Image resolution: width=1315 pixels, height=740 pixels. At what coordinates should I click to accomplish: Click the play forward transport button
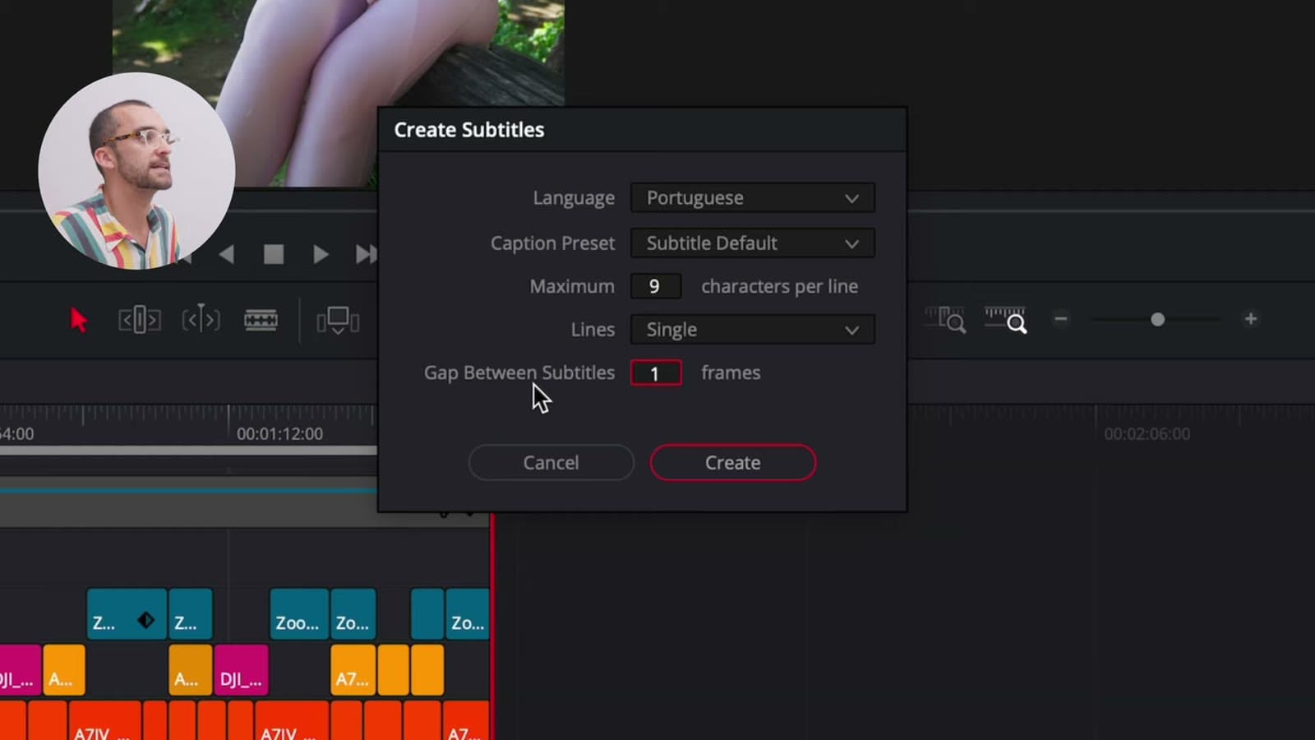point(321,255)
